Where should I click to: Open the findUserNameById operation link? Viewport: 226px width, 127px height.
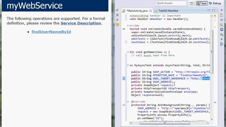point(51,32)
